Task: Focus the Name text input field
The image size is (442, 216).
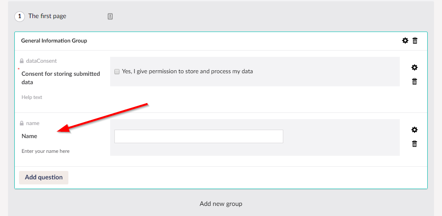Action: tap(198, 136)
